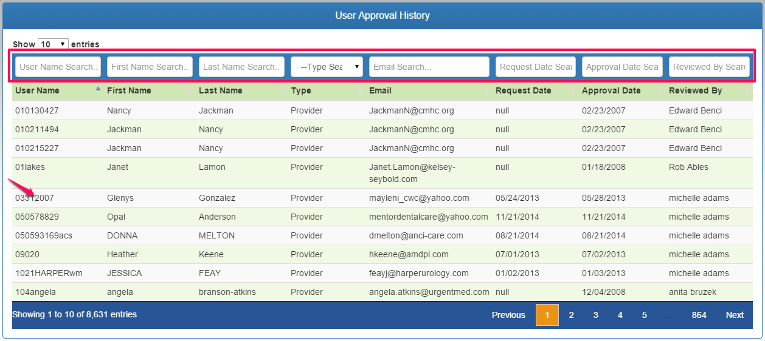Image resolution: width=765 pixels, height=341 pixels.
Task: Sort table by Type column header
Action: click(x=301, y=90)
